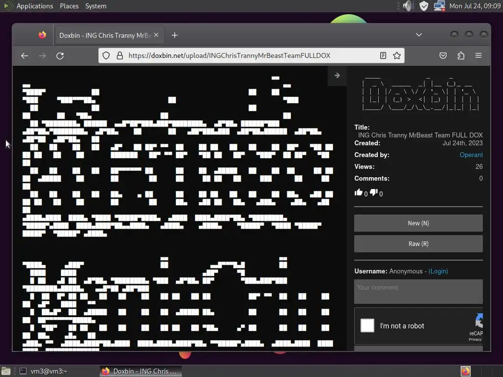Open the browser Extensions puzzle icon
Screen dimensions: 503x377
[x=461, y=55]
